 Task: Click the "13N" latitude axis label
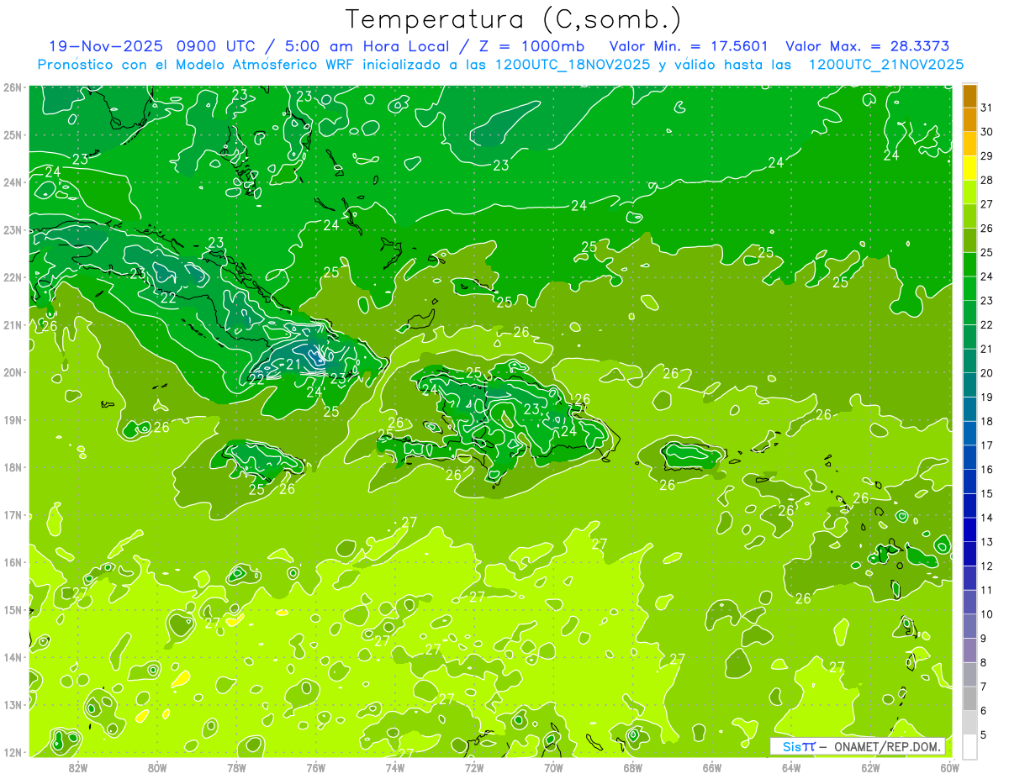coord(13,705)
